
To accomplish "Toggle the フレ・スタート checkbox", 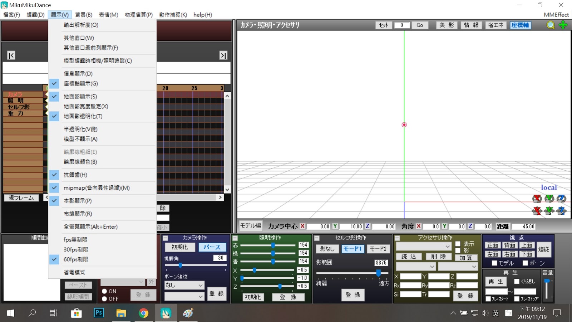I will pos(488,299).
